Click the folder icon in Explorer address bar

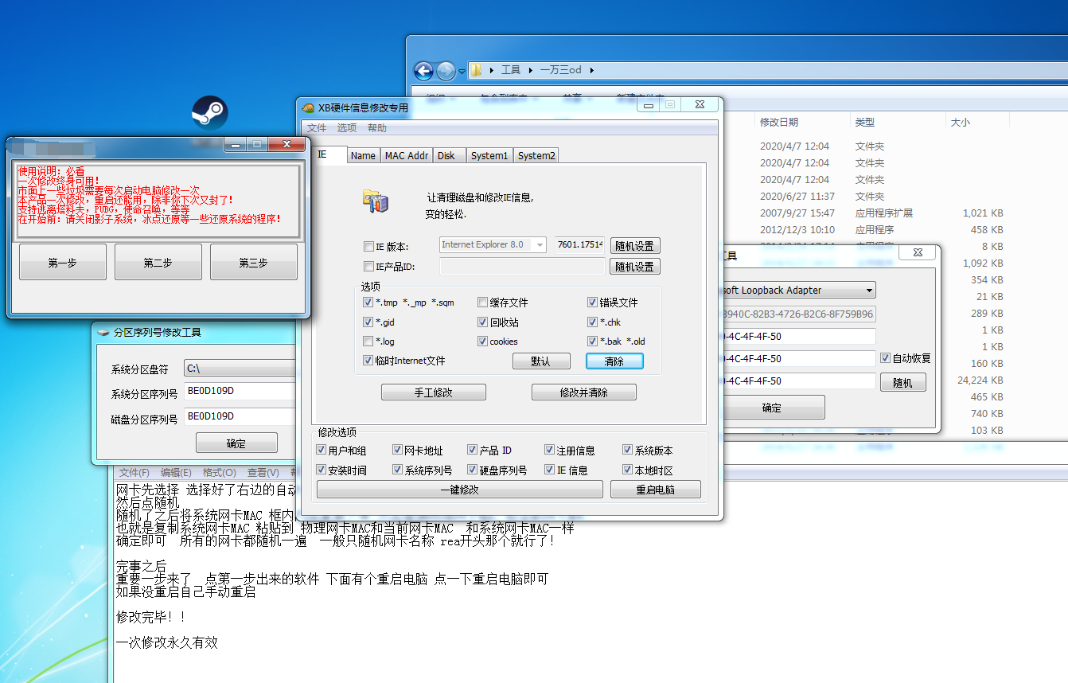coord(476,70)
